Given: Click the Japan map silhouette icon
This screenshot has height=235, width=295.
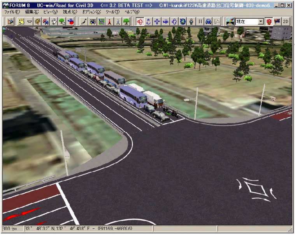Looking at the screenshot, I should pos(84,22).
